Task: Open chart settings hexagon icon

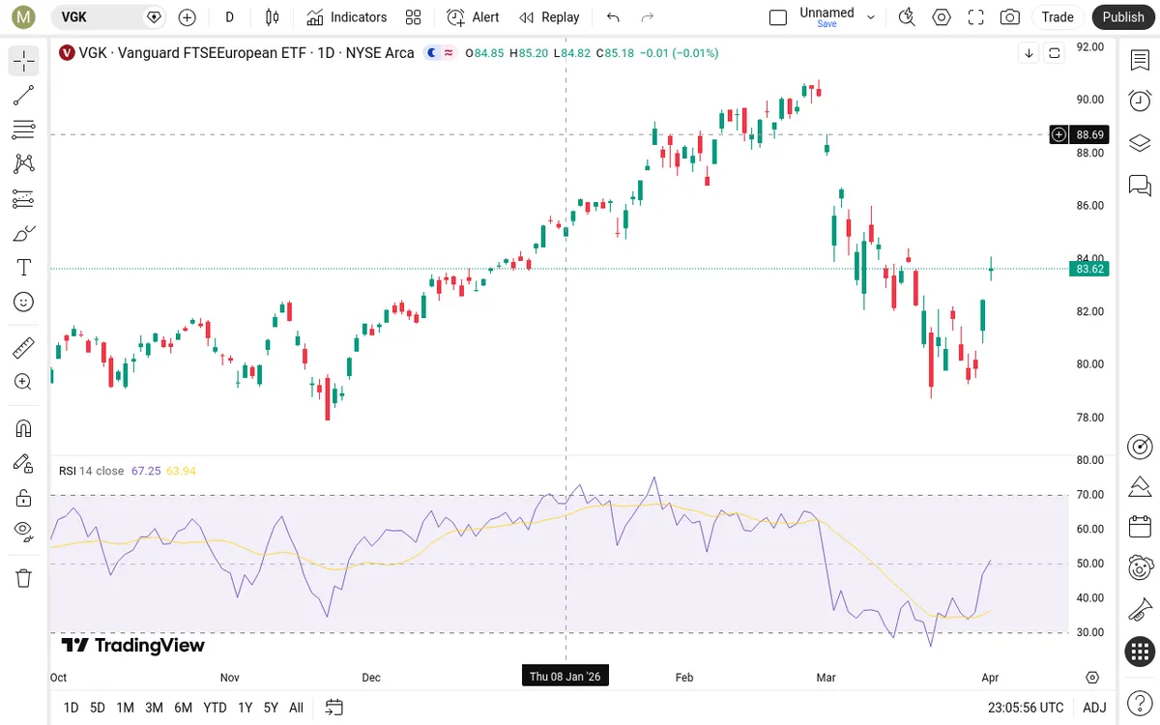Action: click(x=942, y=17)
